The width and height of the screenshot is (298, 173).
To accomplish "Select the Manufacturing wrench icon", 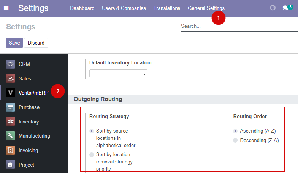I will 11,136.
